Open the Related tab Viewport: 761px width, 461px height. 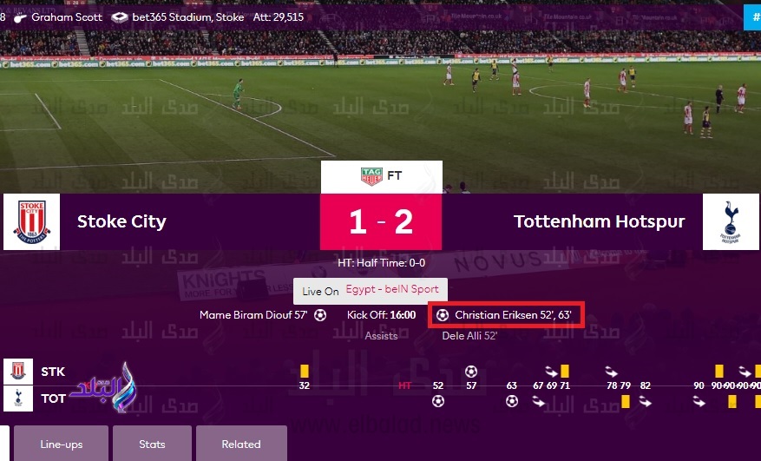pyautogui.click(x=241, y=444)
